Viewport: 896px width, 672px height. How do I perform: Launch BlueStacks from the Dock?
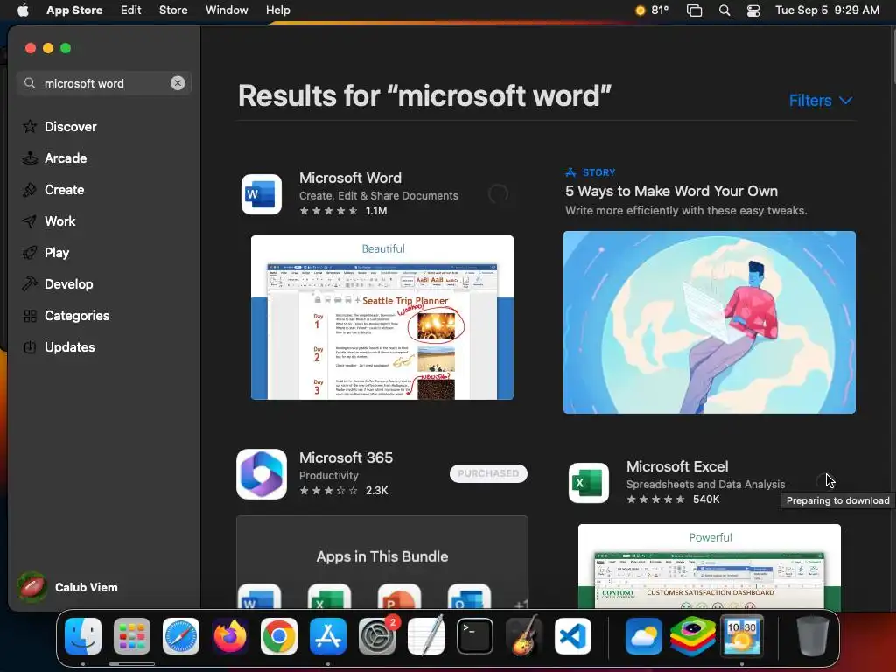pos(693,636)
